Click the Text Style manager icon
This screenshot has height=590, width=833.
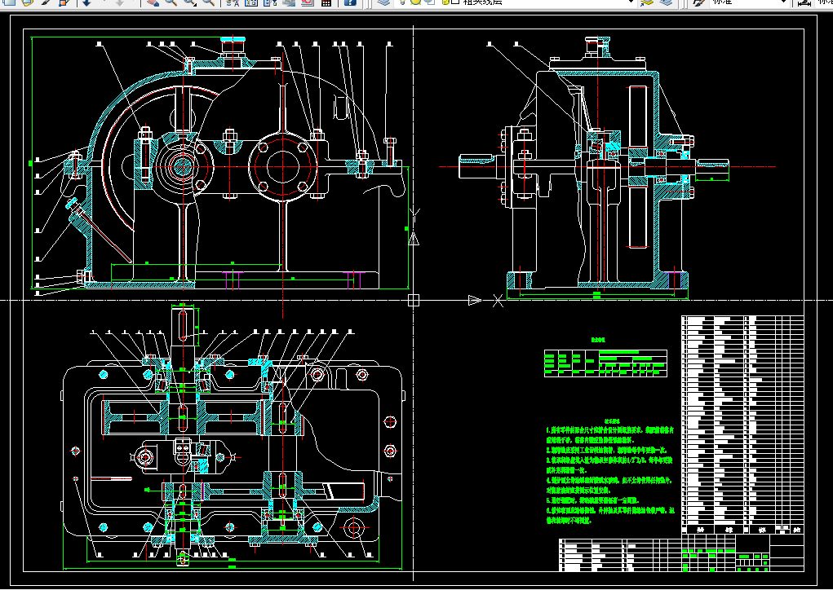(x=698, y=2)
